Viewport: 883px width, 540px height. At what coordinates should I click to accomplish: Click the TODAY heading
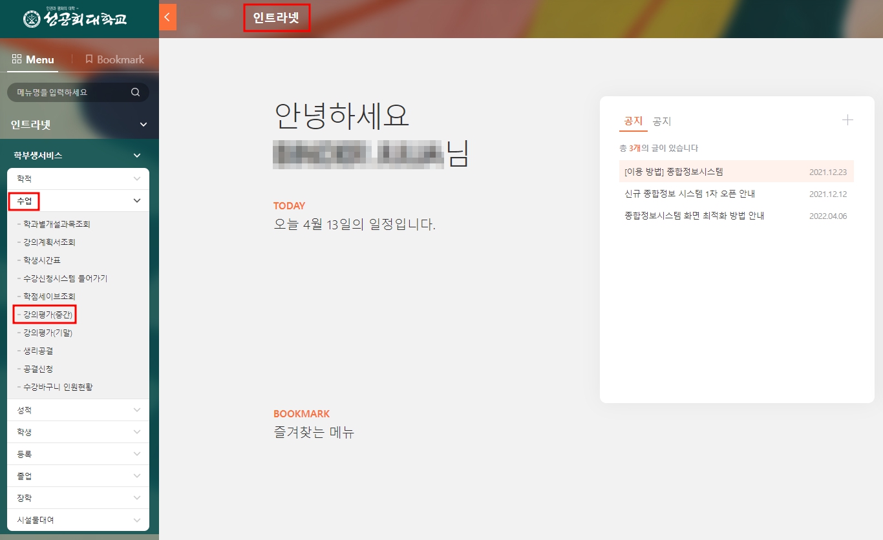(289, 206)
